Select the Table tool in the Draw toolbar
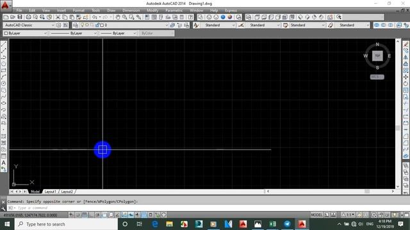This screenshot has width=410, height=230. click(x=4, y=156)
